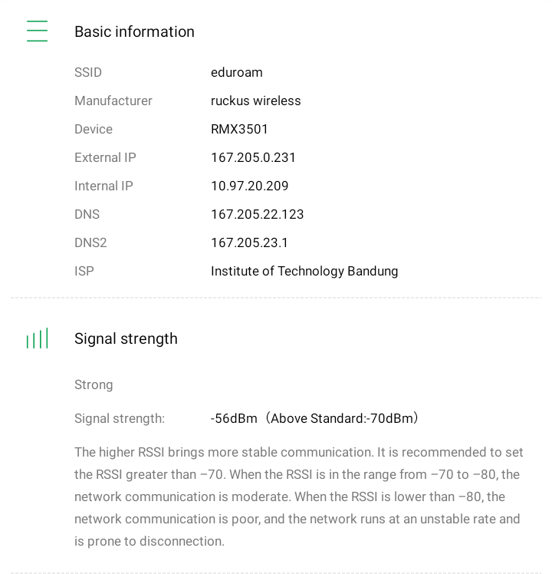Click the Device value RMX3501
The height and width of the screenshot is (574, 552).
pyautogui.click(x=239, y=129)
